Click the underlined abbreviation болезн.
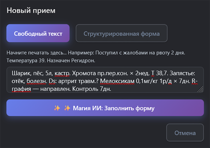 coord(36,81)
